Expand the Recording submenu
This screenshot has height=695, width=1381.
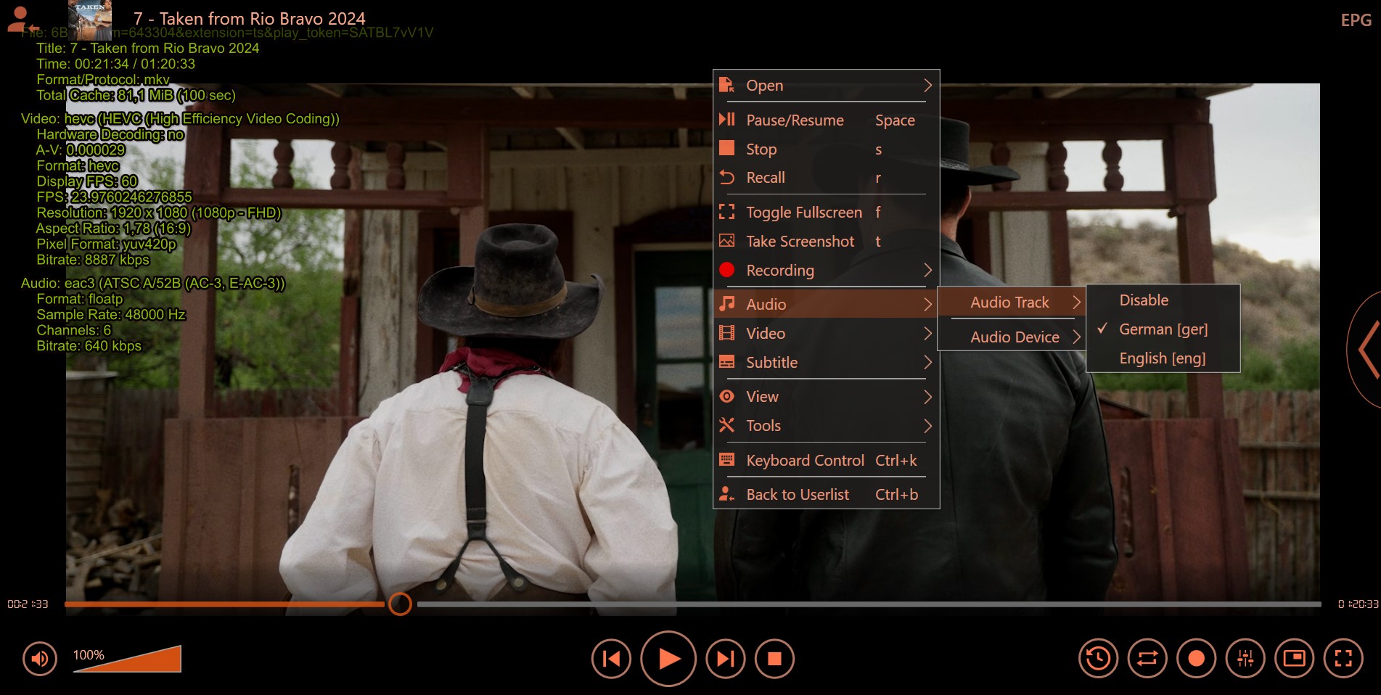click(x=826, y=271)
